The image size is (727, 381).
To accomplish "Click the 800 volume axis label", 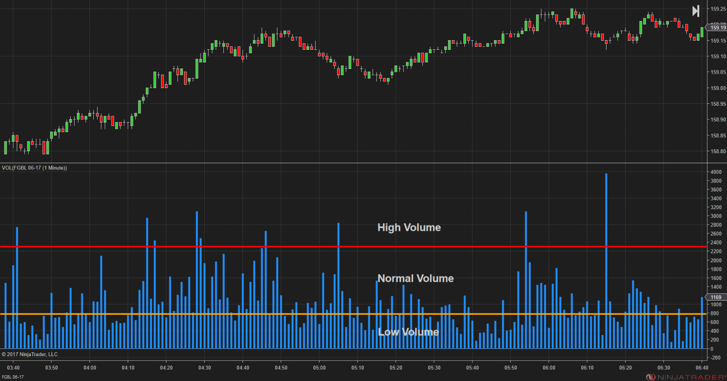I will 715,314.
